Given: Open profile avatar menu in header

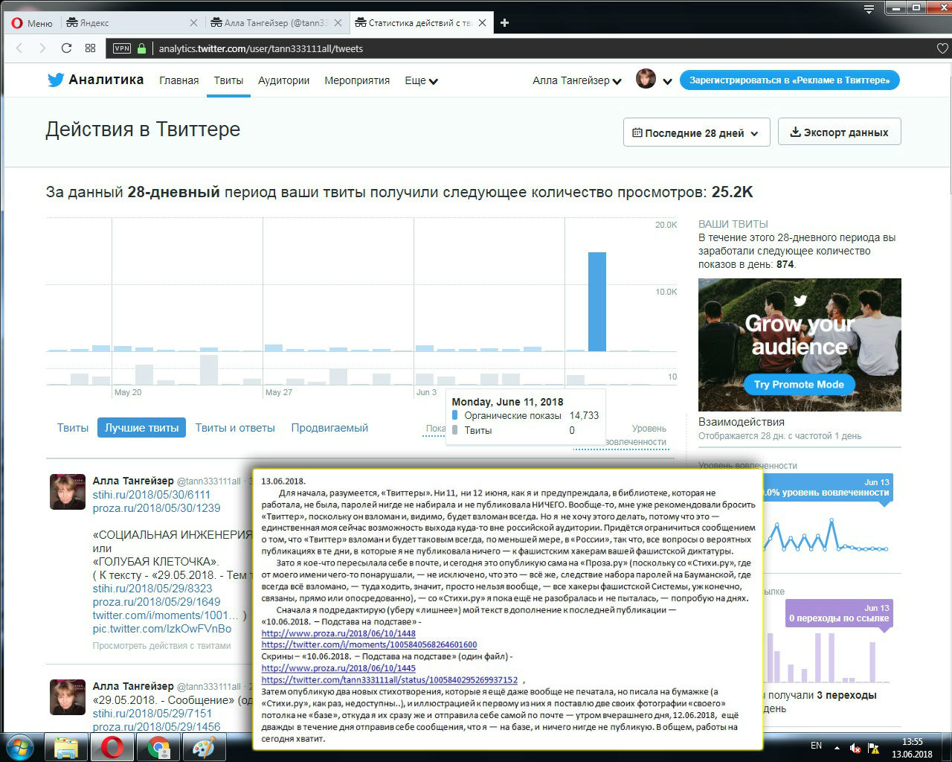Looking at the screenshot, I should [x=654, y=80].
